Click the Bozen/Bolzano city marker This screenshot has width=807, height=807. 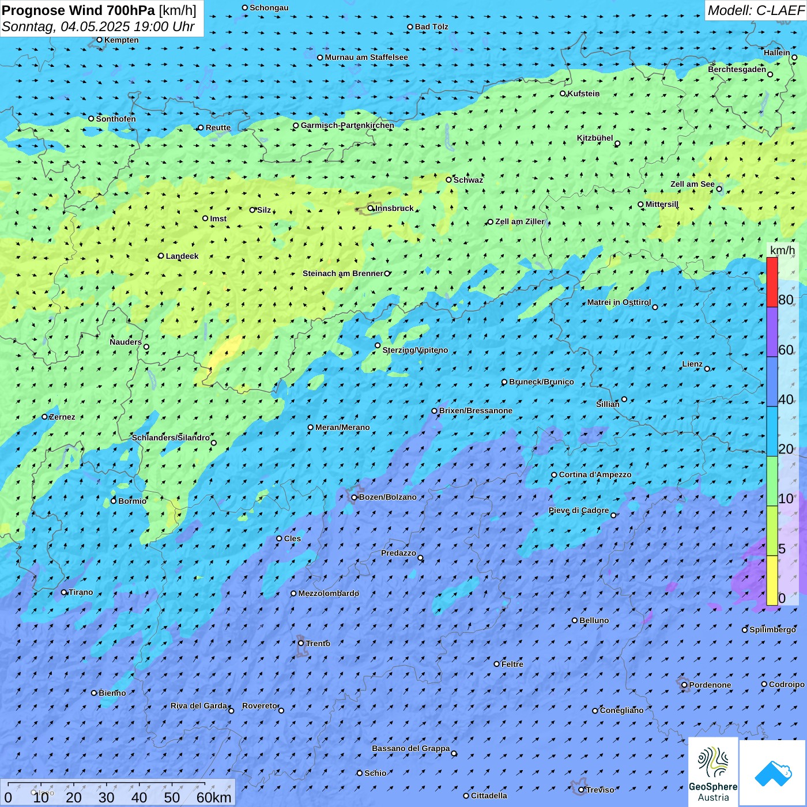pos(354,497)
